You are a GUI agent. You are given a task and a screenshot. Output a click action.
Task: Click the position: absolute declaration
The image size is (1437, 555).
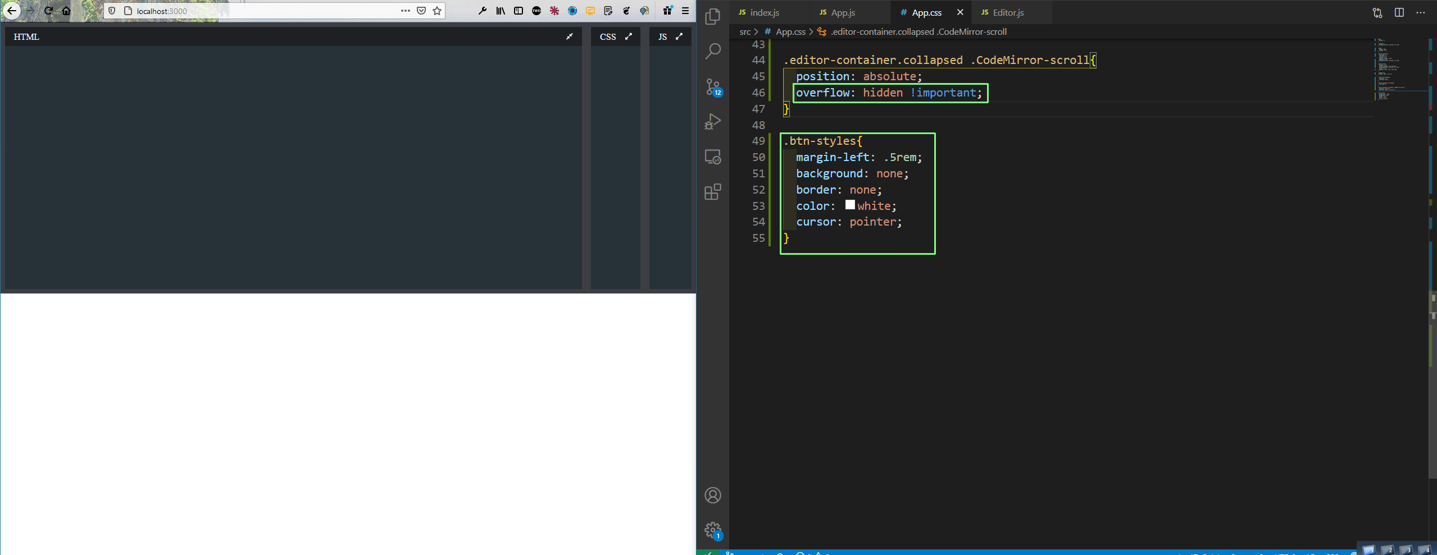click(859, 76)
